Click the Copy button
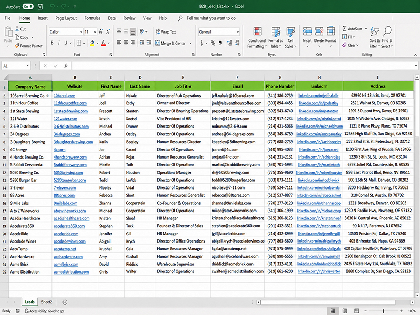The height and width of the screenshot is (315, 420). [x=22, y=37]
